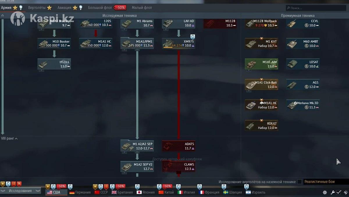Expand the Исследования panel
The height and width of the screenshot is (197, 349).
[x=20, y=191]
